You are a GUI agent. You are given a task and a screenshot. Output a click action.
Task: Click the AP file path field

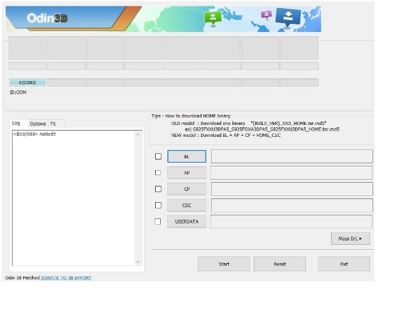(x=291, y=173)
